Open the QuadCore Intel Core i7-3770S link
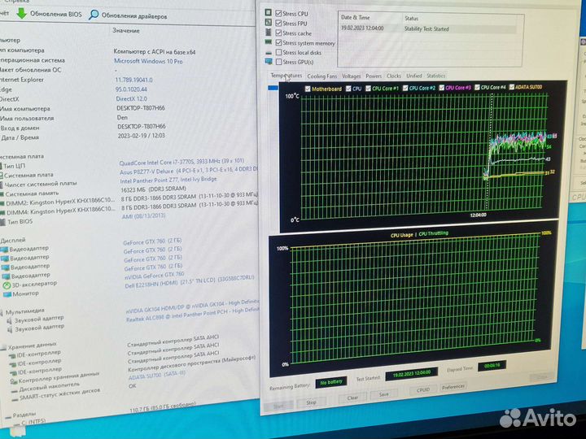586x439 pixels. (x=181, y=162)
